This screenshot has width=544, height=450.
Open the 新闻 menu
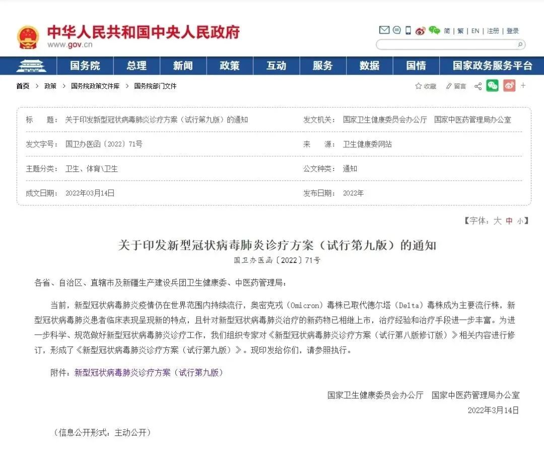pyautogui.click(x=183, y=65)
